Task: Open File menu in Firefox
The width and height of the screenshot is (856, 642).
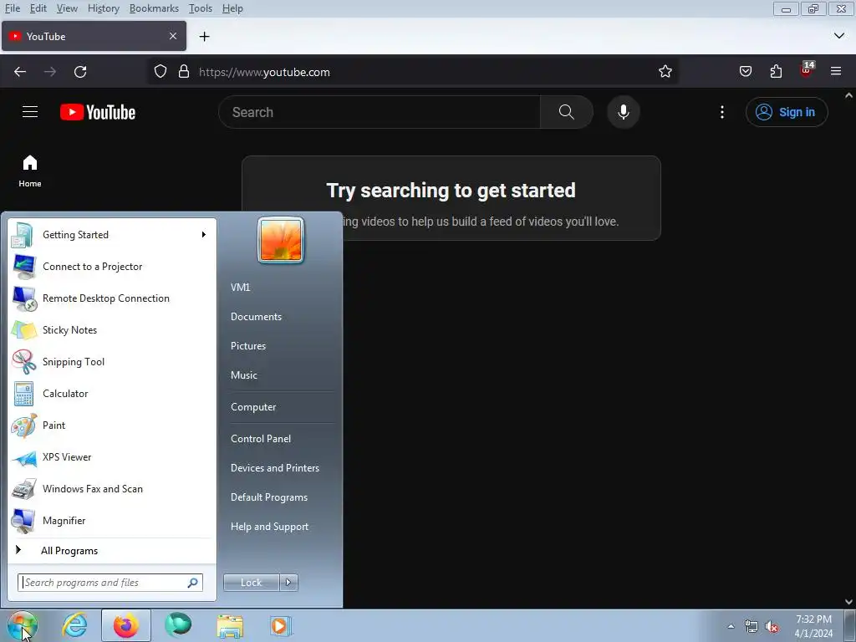Action: [x=13, y=8]
